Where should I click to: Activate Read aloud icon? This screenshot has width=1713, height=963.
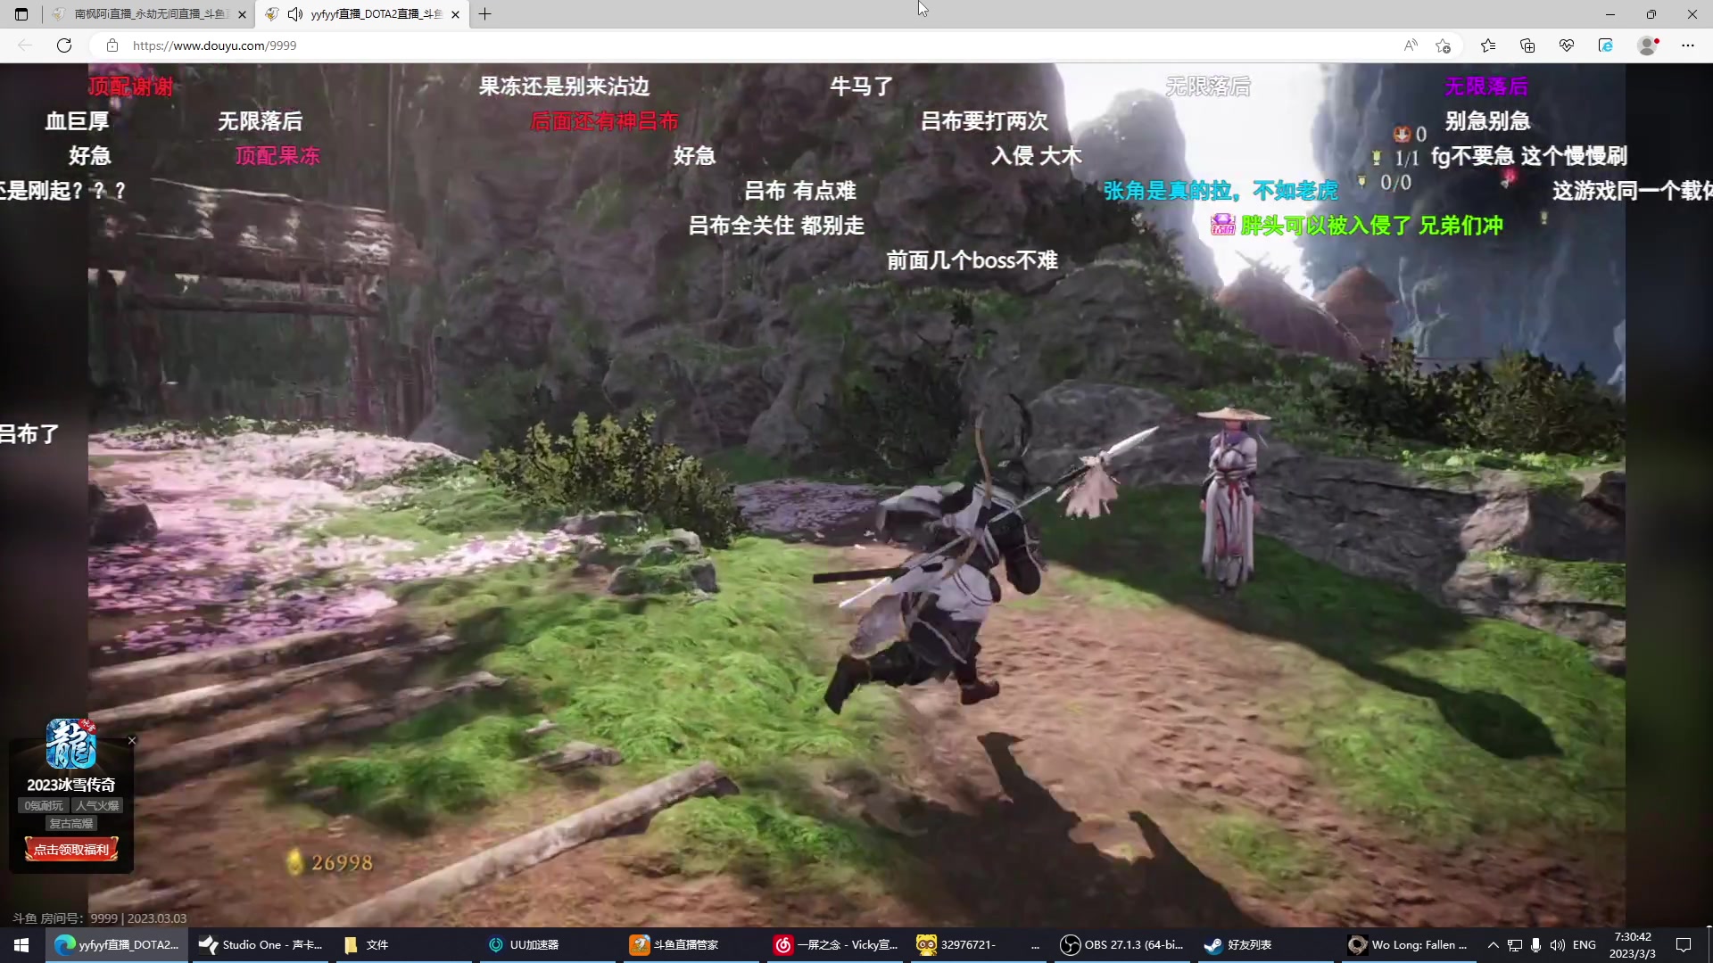coord(1411,45)
